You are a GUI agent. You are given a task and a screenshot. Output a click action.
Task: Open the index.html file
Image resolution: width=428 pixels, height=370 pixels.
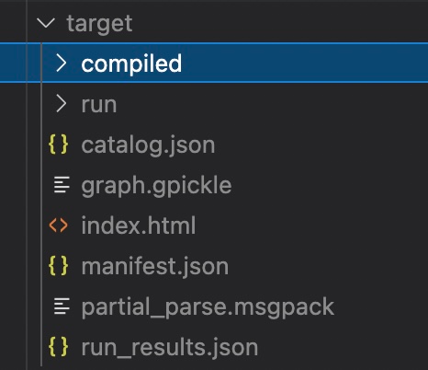pos(139,225)
